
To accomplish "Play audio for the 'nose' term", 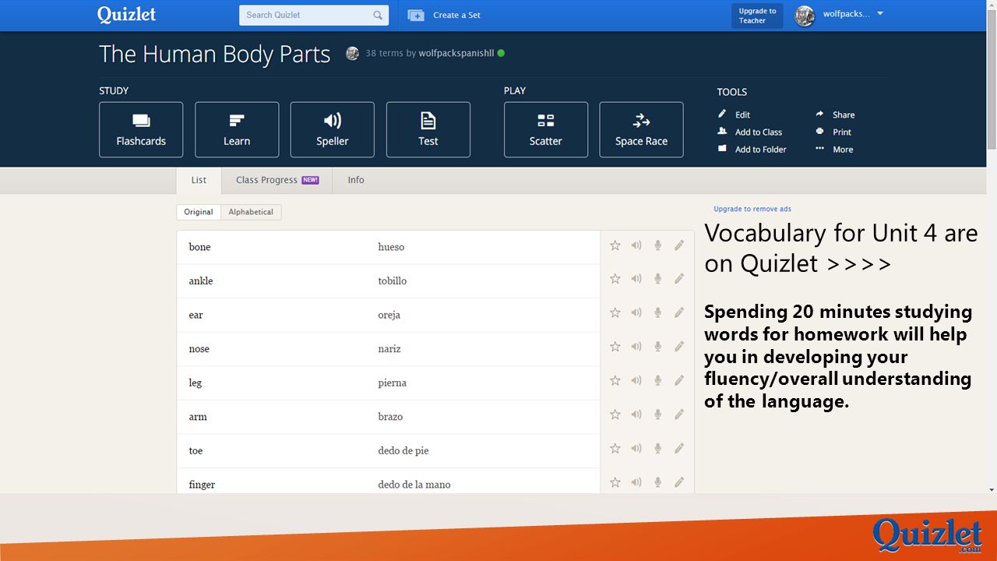I will [636, 347].
